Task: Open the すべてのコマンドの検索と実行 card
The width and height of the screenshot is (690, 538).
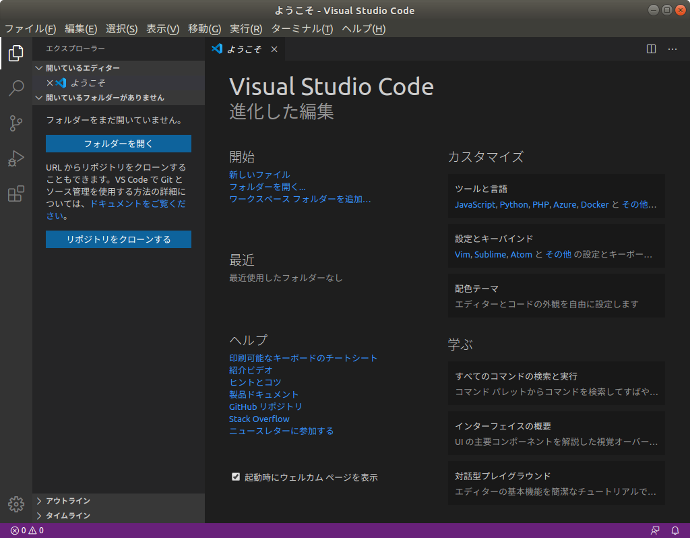Action: click(x=556, y=384)
